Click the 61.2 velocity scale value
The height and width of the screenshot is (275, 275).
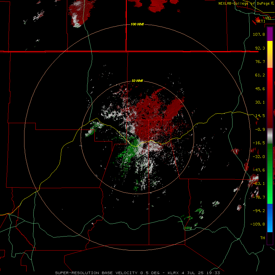point(260,75)
